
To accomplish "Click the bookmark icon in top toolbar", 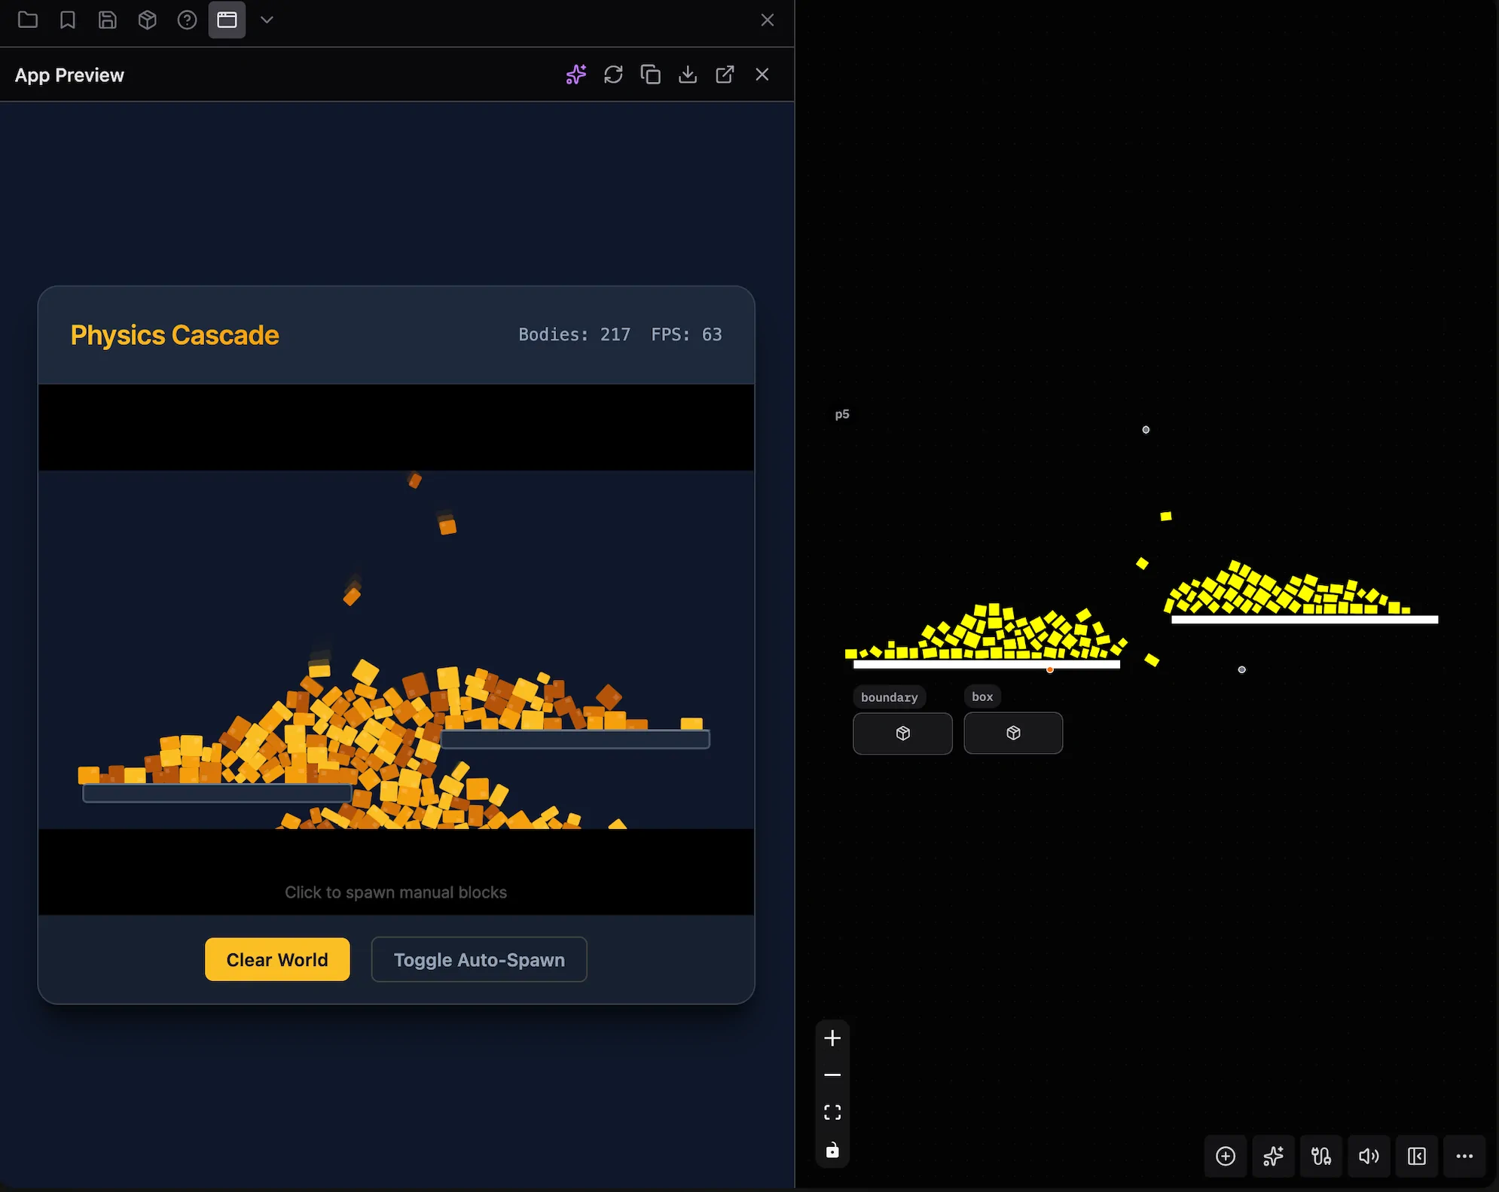I will coord(68,20).
